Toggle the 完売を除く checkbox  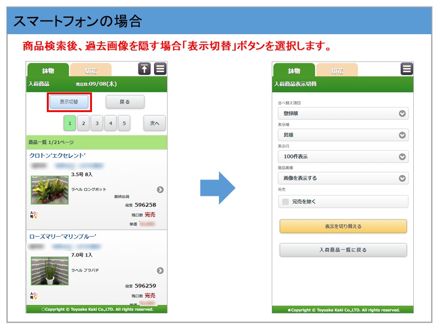coord(285,201)
